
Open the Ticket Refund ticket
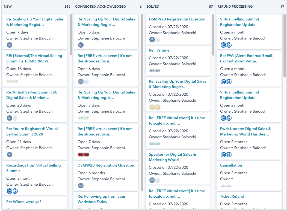tap(232, 196)
